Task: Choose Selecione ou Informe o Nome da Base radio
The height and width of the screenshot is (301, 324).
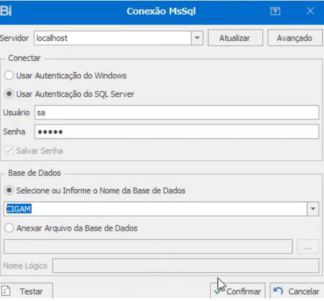Action: tap(9, 190)
